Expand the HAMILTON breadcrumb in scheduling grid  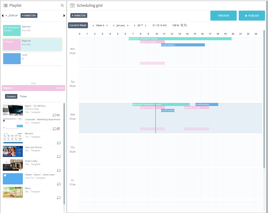pyautogui.click(x=79, y=16)
